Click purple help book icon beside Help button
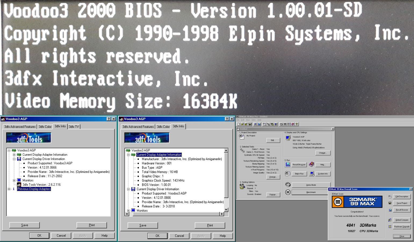The width and height of the screenshot is (414, 242). 312,164
